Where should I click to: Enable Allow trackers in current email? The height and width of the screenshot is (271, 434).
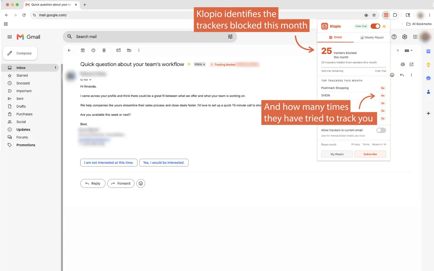click(381, 130)
